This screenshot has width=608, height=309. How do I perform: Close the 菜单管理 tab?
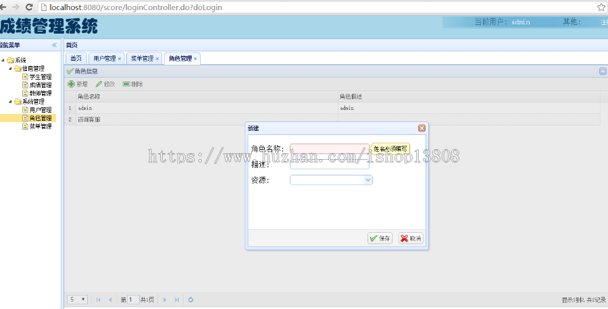click(x=157, y=59)
